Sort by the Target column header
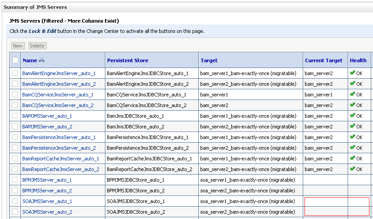 (x=209, y=60)
